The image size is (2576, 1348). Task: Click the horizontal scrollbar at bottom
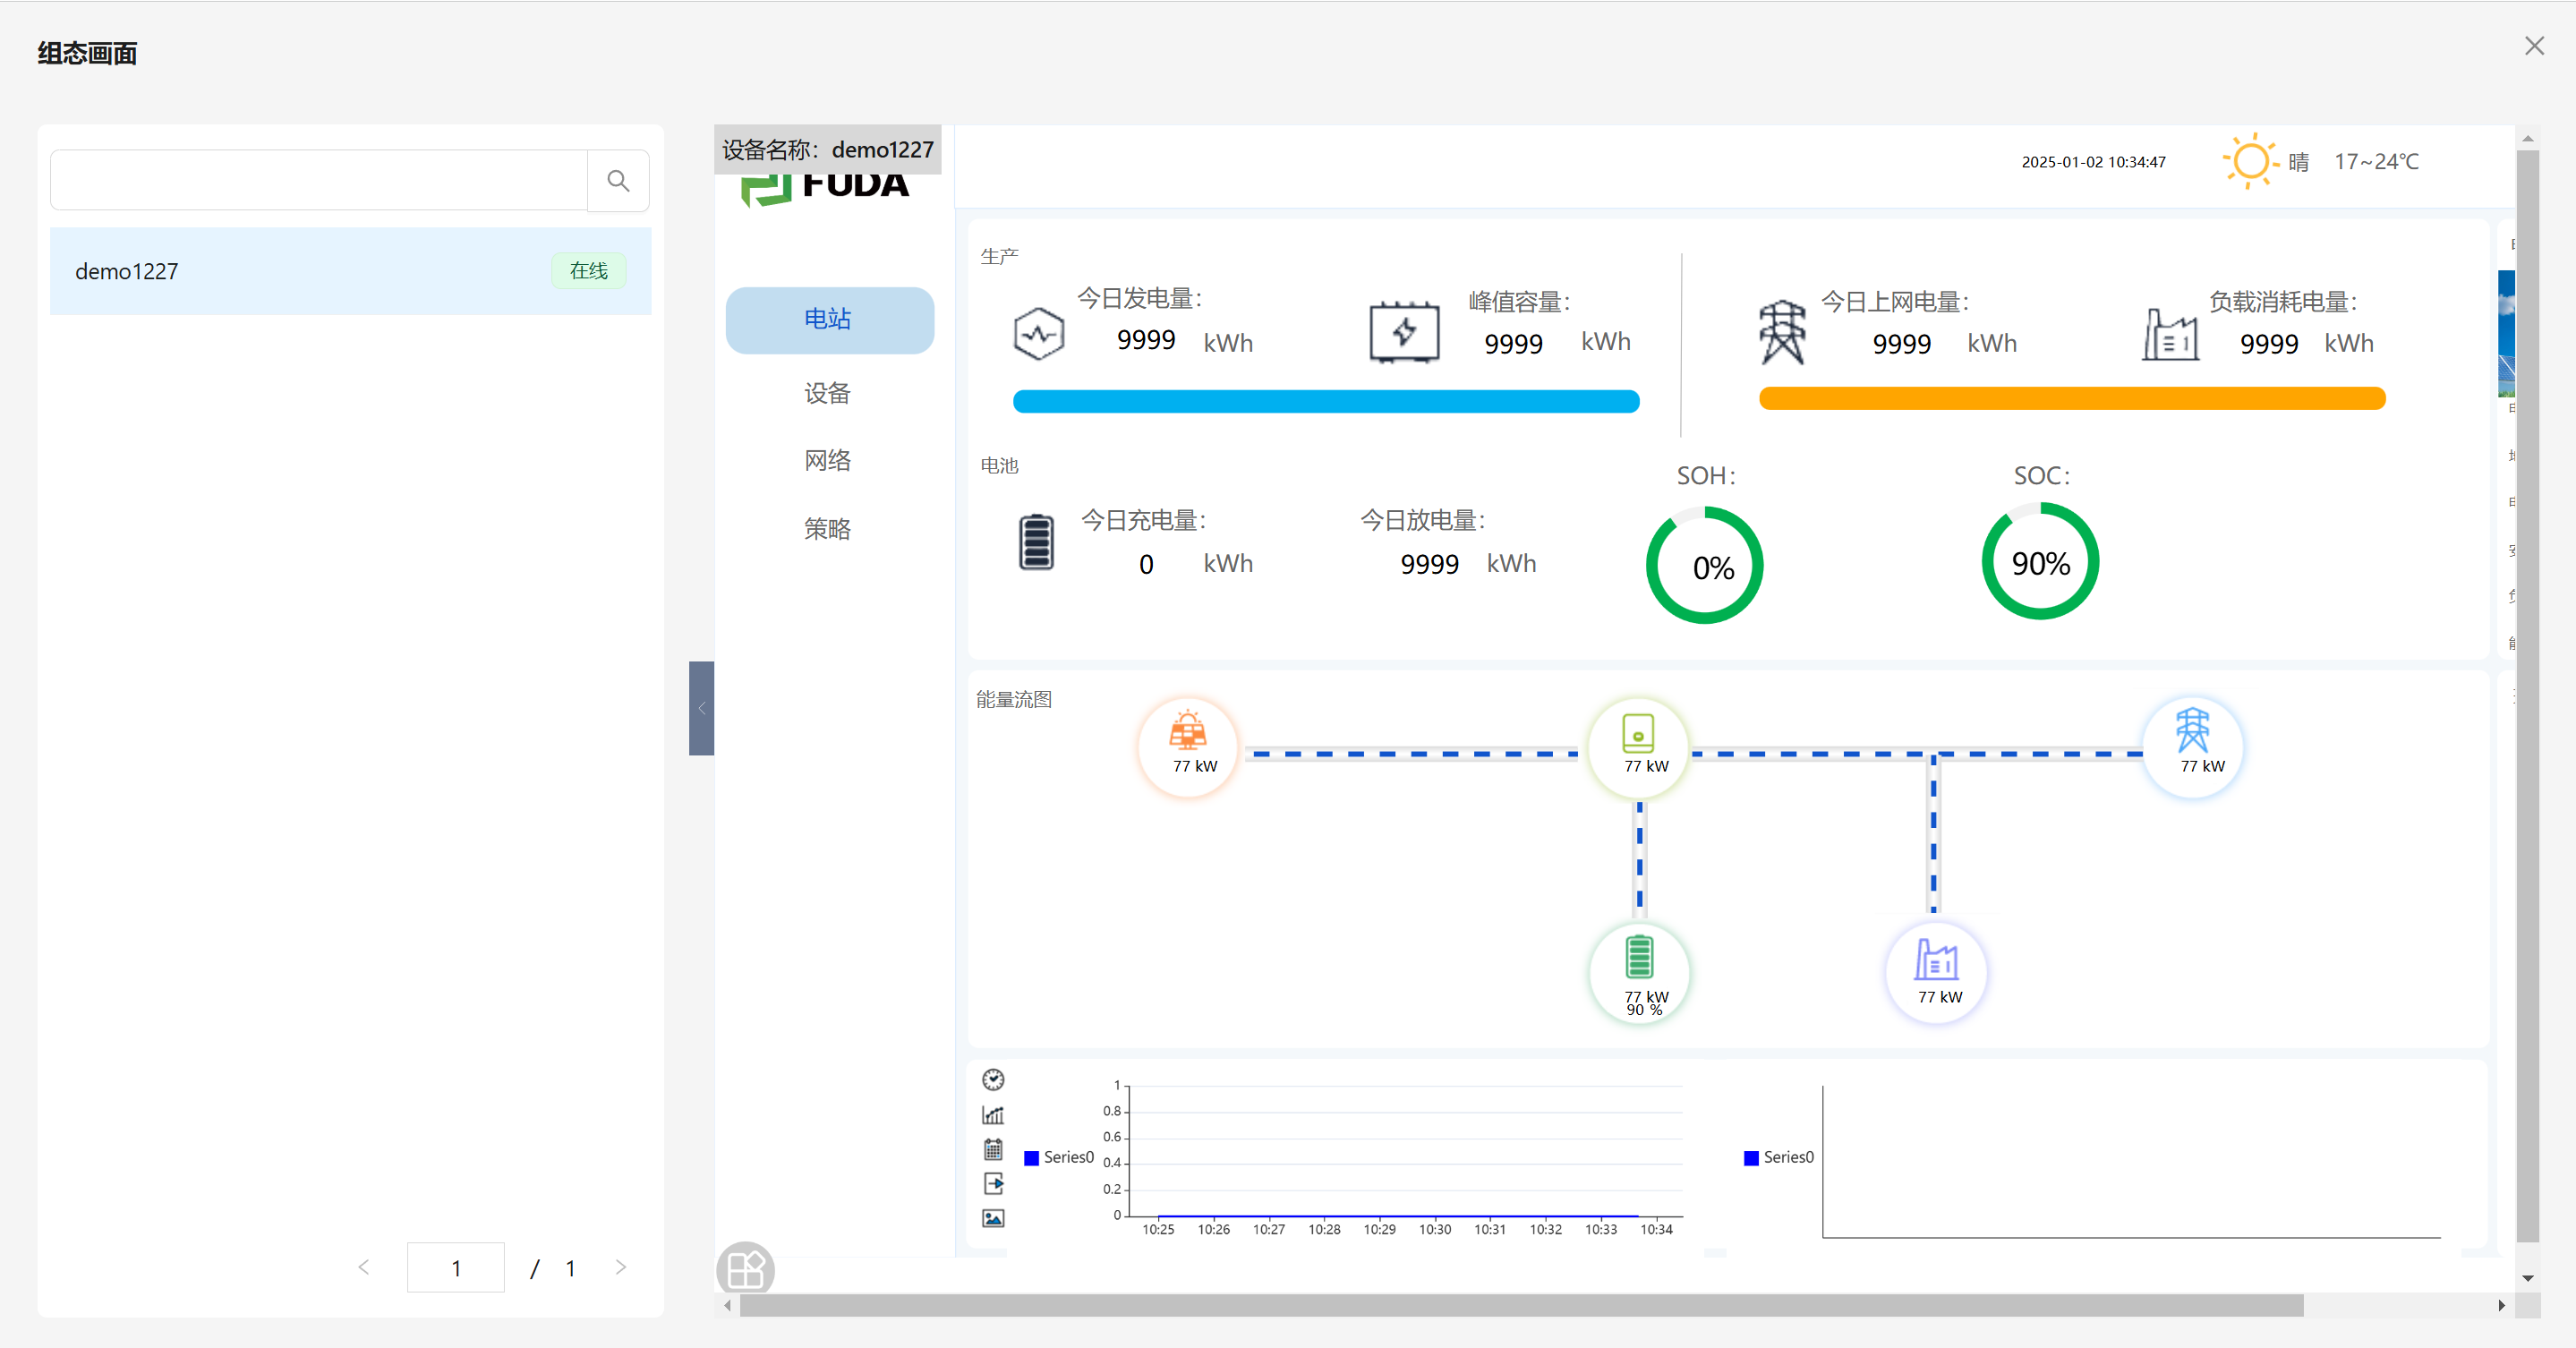click(x=1520, y=1305)
